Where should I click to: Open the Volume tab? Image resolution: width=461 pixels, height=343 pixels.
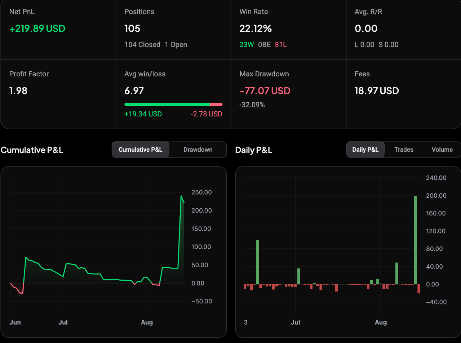[x=442, y=150]
